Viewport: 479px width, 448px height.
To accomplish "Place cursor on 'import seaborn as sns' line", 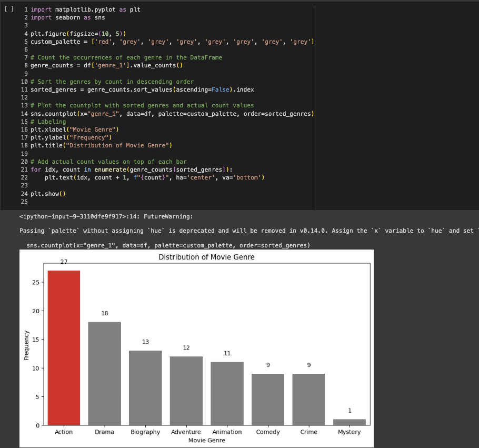I will click(x=68, y=17).
